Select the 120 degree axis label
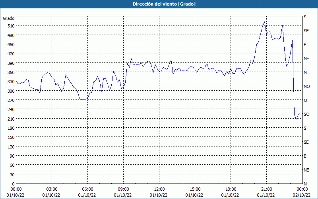Viewport: 318px width, 199px height. [11, 146]
